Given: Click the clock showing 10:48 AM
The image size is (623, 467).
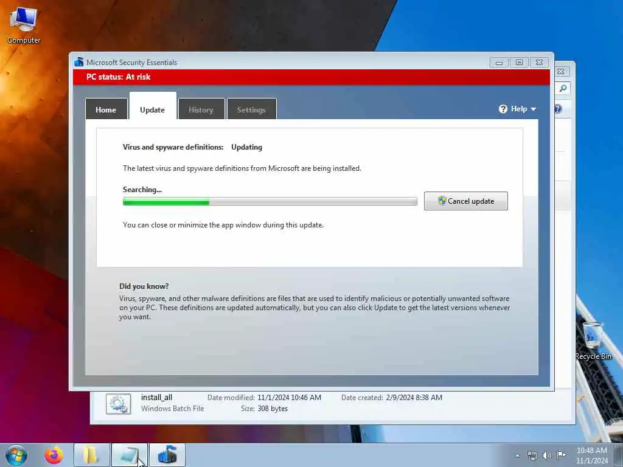Looking at the screenshot, I should pyautogui.click(x=591, y=455).
